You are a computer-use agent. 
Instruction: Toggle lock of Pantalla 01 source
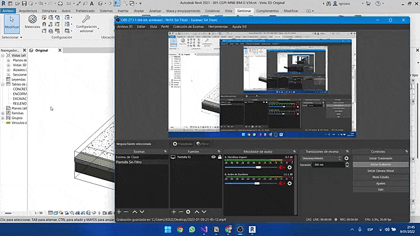pyautogui.click(x=220, y=157)
